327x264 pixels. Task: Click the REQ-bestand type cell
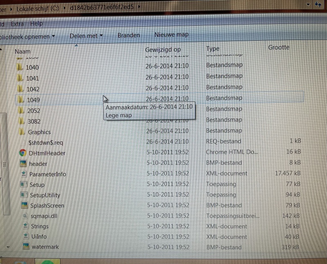pyautogui.click(x=224, y=141)
